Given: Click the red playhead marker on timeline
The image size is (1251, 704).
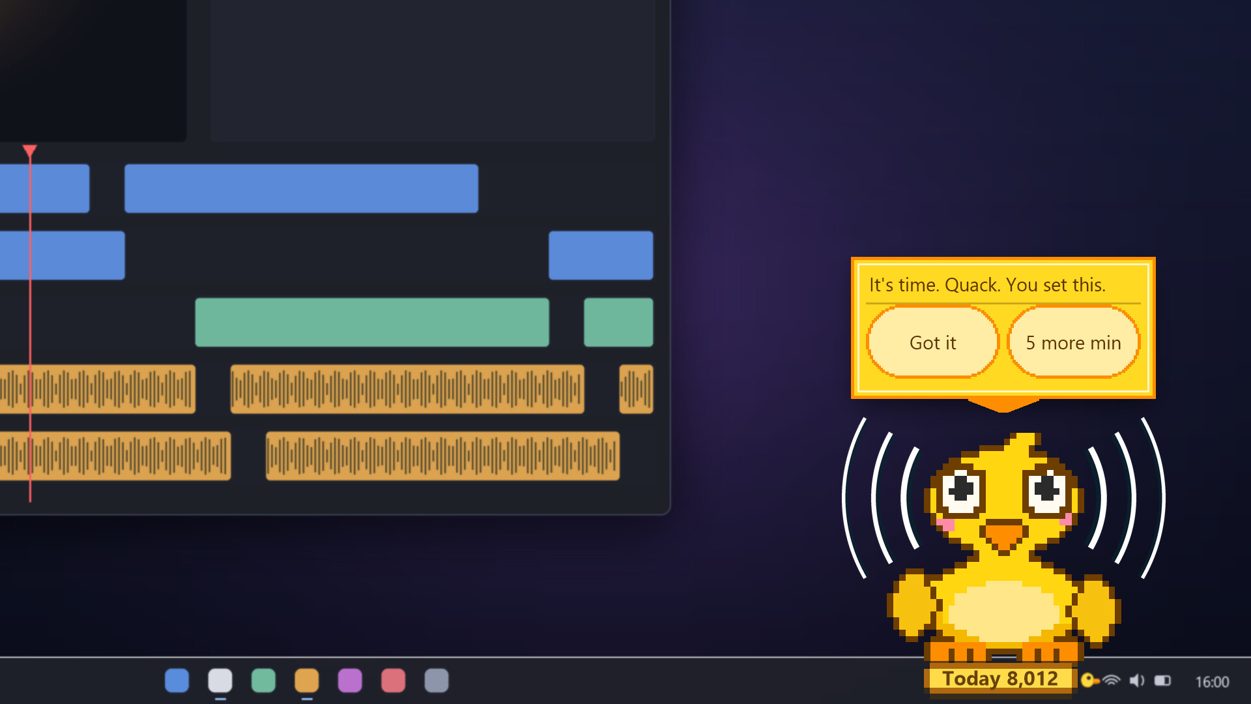Looking at the screenshot, I should point(29,152).
